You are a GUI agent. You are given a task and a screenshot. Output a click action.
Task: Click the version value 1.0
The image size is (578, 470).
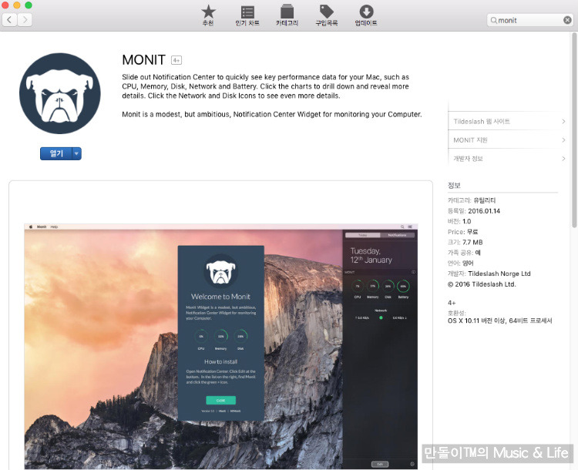[467, 221]
